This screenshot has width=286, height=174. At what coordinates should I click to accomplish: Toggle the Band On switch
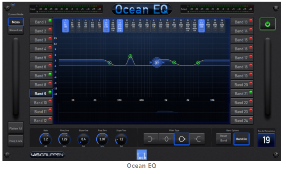point(241,139)
